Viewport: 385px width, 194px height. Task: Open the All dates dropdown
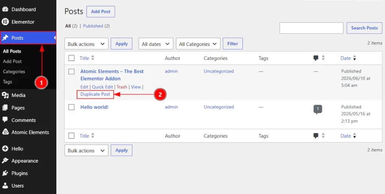(x=156, y=44)
